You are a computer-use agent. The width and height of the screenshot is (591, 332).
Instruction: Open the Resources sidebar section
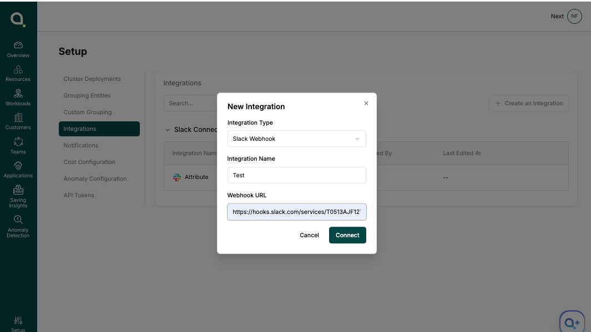pos(18,74)
